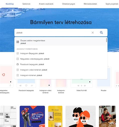Switch to the Sablonok tab
The image size is (119, 127).
(x=26, y=4)
